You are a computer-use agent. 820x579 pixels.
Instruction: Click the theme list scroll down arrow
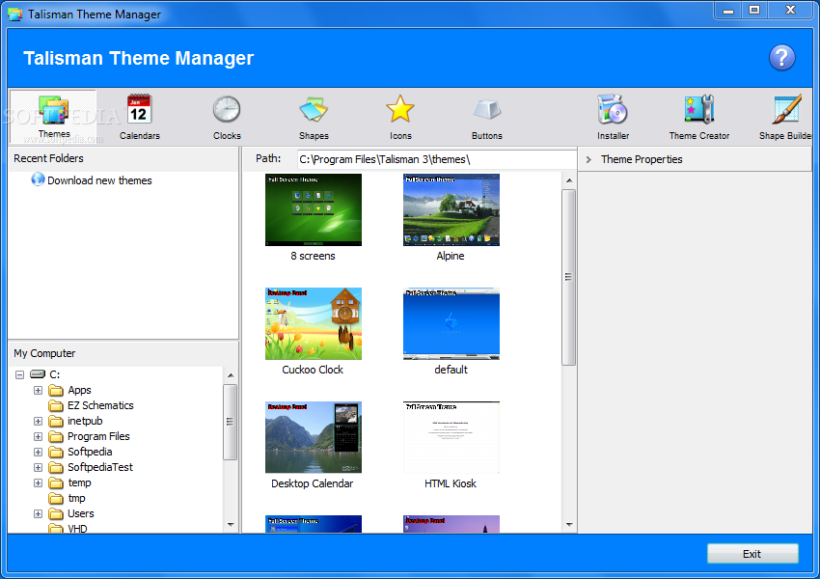[x=569, y=525]
